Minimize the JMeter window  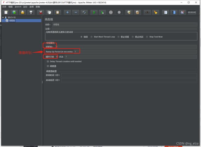(x=182, y=2)
